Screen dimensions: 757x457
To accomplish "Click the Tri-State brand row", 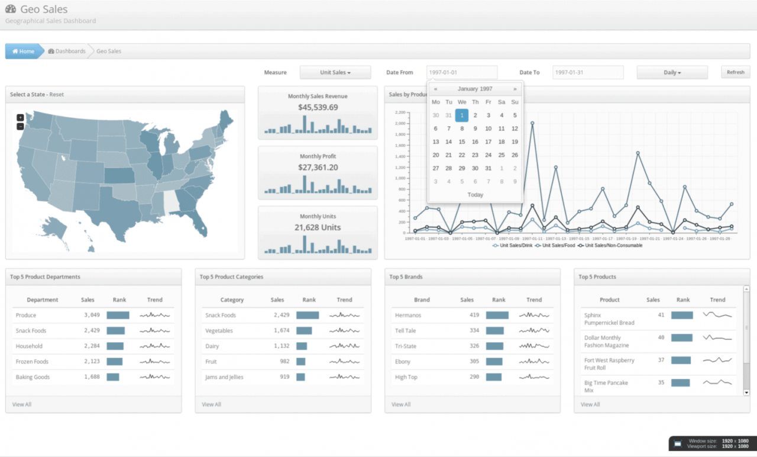I will click(473, 346).
